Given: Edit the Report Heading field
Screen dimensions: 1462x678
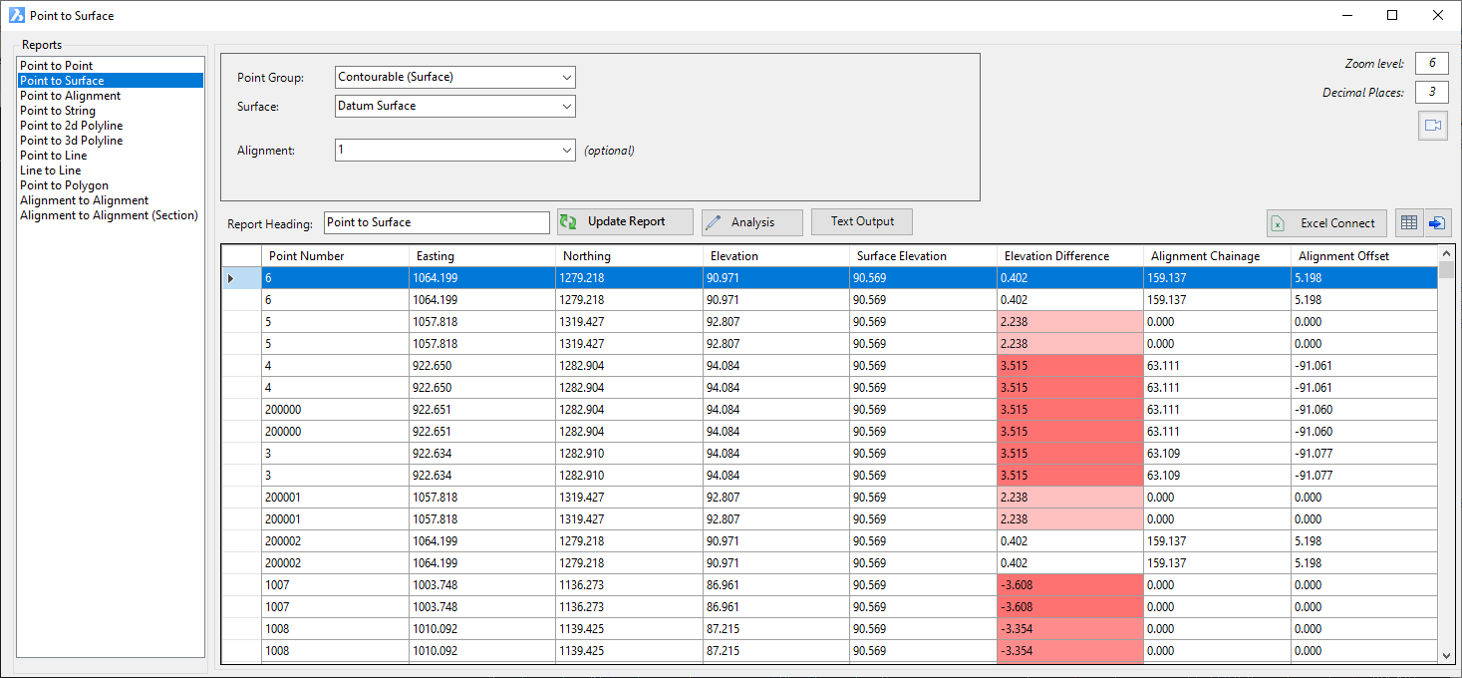Looking at the screenshot, I should click(437, 222).
